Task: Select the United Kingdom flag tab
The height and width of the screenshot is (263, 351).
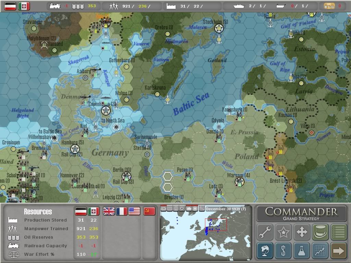Action: [109, 211]
